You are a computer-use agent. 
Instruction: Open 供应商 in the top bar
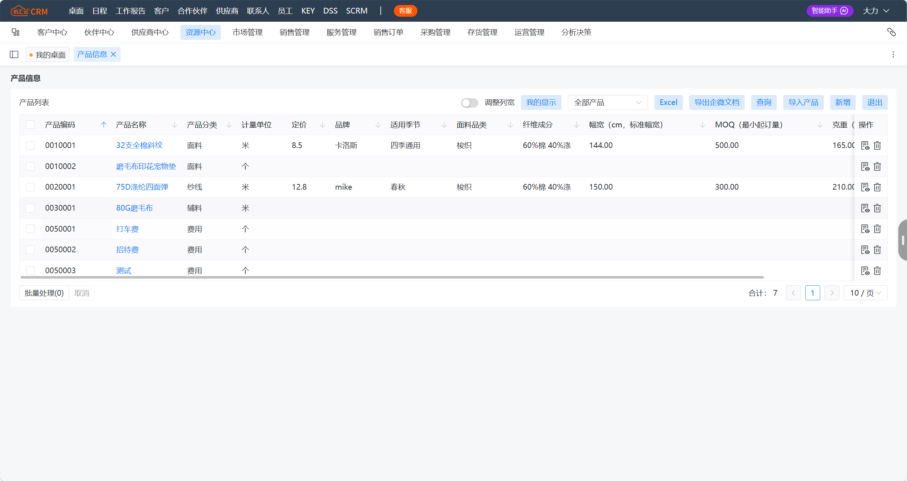(227, 11)
